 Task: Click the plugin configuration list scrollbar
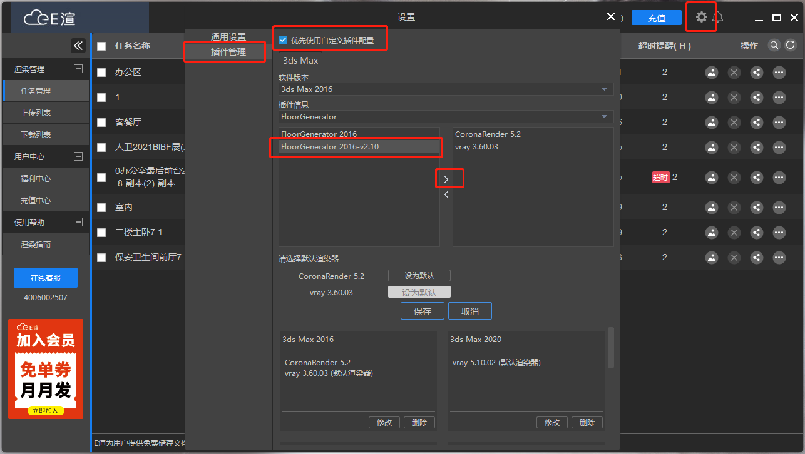tap(611, 348)
